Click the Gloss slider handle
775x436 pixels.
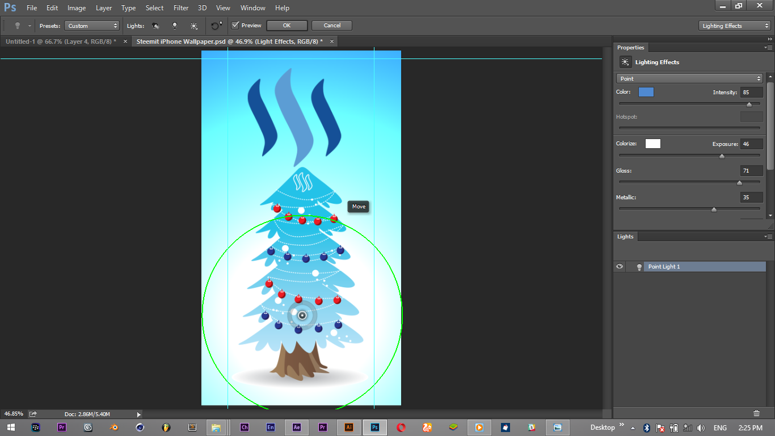(739, 183)
